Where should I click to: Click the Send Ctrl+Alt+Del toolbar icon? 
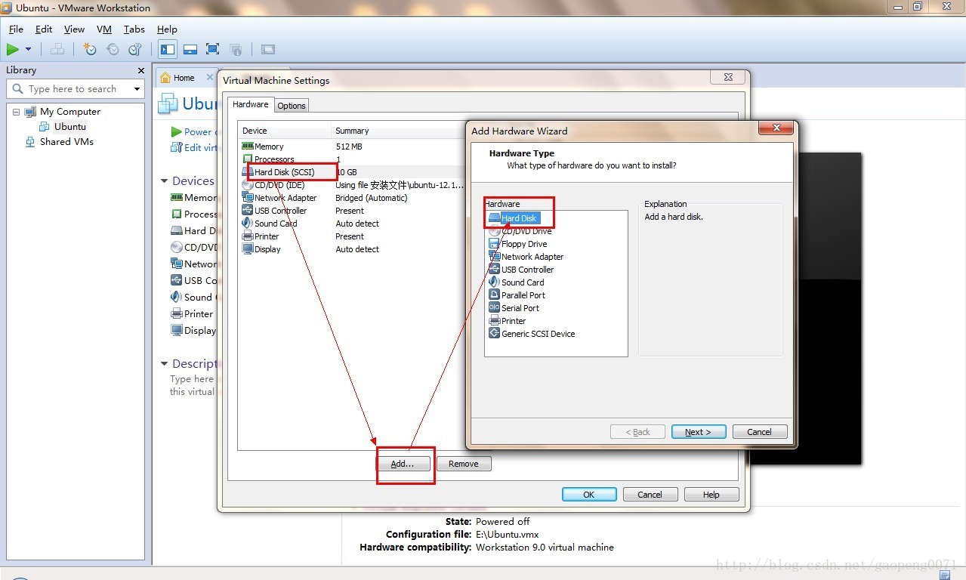click(57, 49)
